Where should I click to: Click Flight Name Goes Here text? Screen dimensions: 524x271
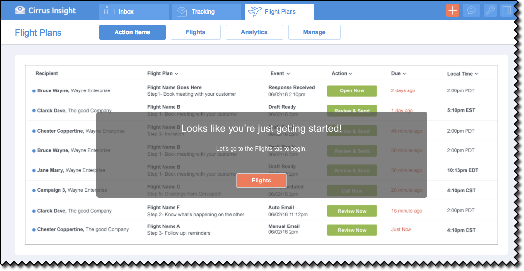[175, 88]
